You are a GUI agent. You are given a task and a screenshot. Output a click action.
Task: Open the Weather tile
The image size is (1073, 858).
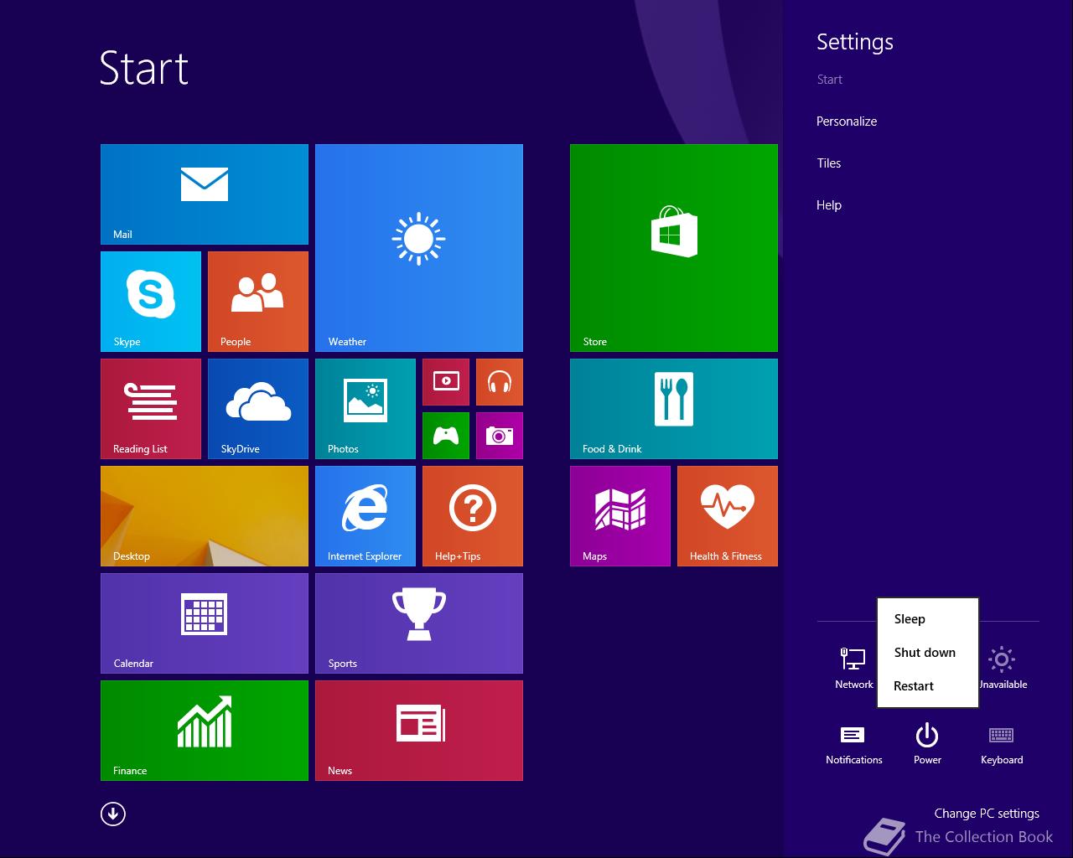(419, 248)
